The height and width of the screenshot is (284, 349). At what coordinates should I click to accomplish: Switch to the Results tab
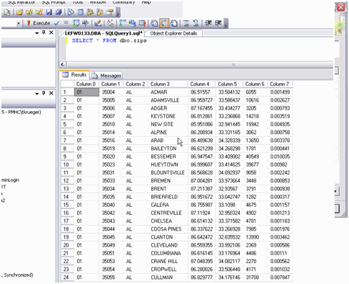75,75
